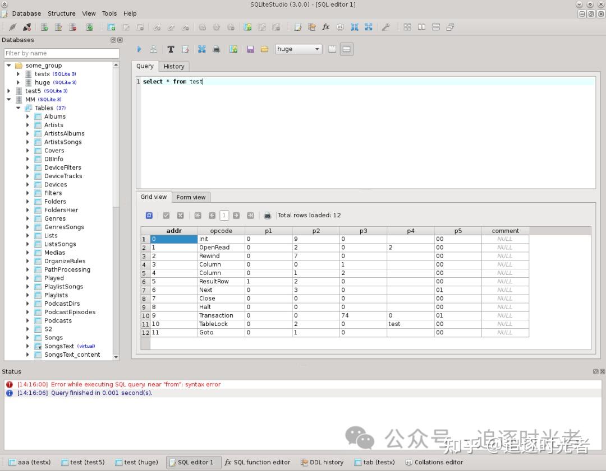Save SQL to file with purple floppy icon
This screenshot has width=606, height=471.
[x=250, y=49]
